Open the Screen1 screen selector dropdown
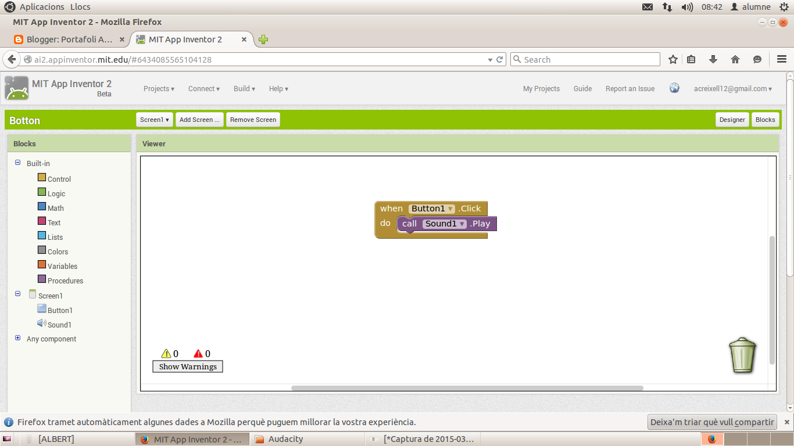Image resolution: width=794 pixels, height=446 pixels. tap(155, 120)
